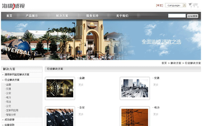Viewport: 202px width, 126px height.
Task: Click the 公安 heading link
Action: coord(82,108)
